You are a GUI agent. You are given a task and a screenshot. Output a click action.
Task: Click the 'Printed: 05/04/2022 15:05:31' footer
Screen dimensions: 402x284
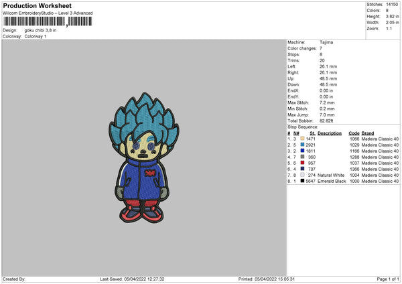pyautogui.click(x=267, y=279)
